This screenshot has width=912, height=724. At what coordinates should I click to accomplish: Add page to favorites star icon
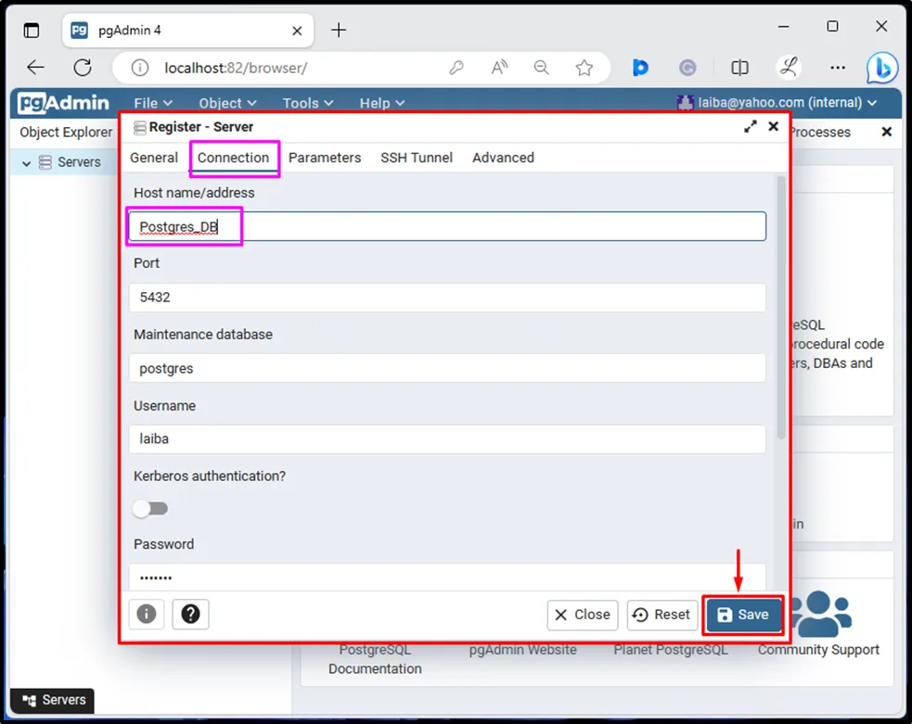click(x=584, y=68)
